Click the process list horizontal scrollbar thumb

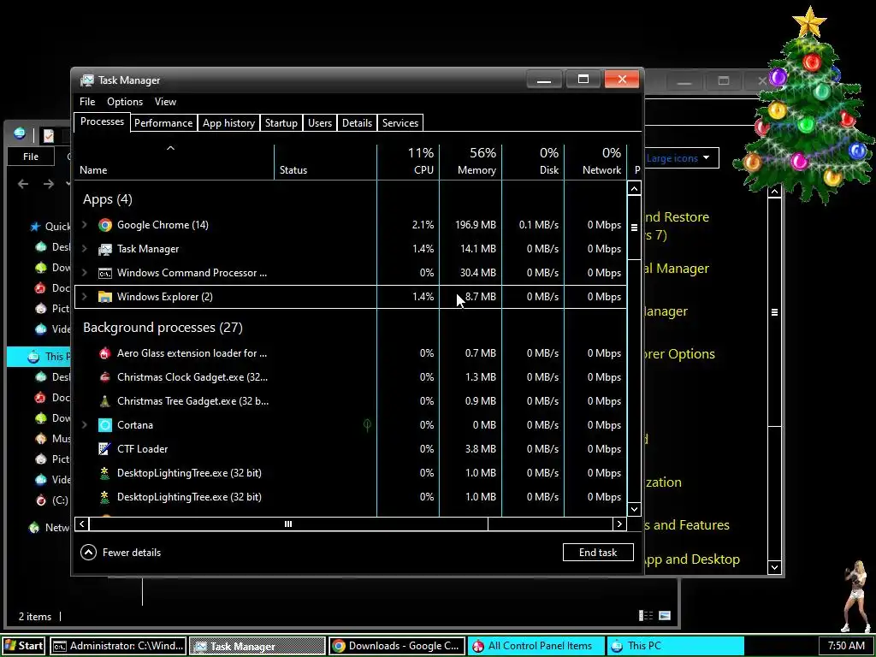click(288, 524)
